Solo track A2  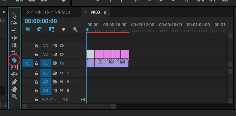tap(68, 82)
